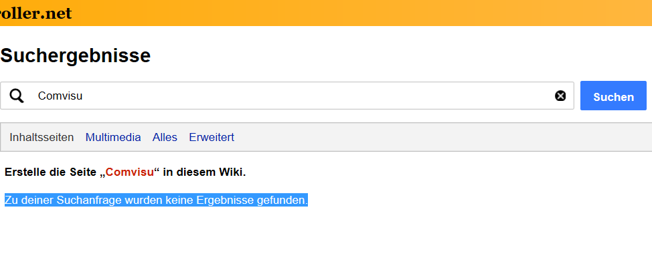
Task: Open the Alles search tab
Action: pos(165,138)
